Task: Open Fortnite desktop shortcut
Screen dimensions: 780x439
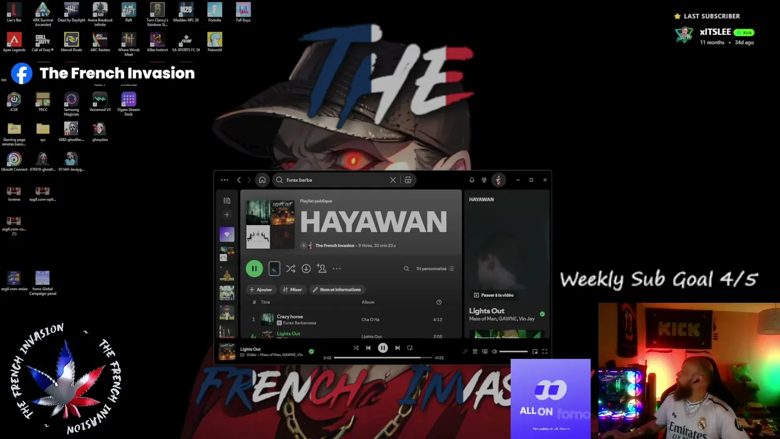Action: point(214,12)
